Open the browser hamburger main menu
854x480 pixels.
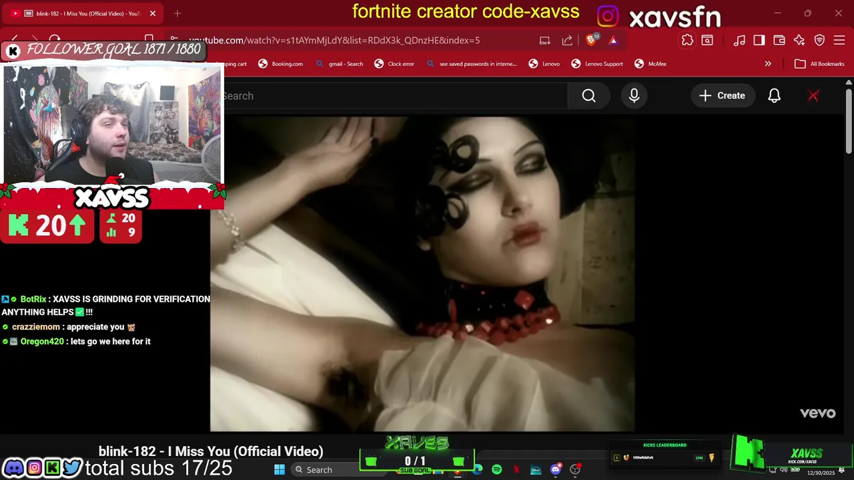[x=839, y=40]
